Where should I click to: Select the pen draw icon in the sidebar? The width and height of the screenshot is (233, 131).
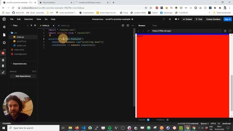(3, 72)
